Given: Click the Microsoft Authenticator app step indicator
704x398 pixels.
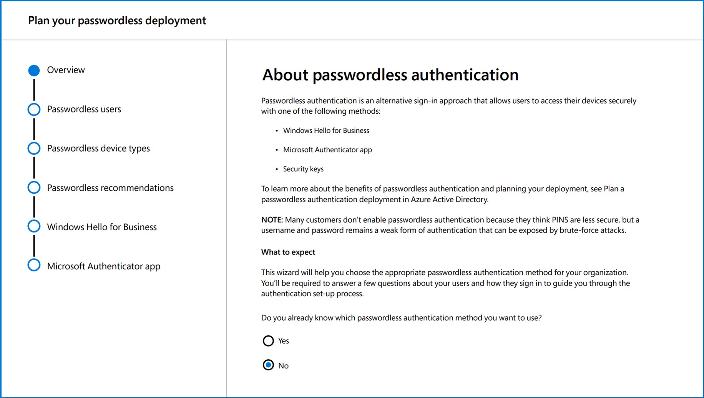Looking at the screenshot, I should [x=34, y=265].
